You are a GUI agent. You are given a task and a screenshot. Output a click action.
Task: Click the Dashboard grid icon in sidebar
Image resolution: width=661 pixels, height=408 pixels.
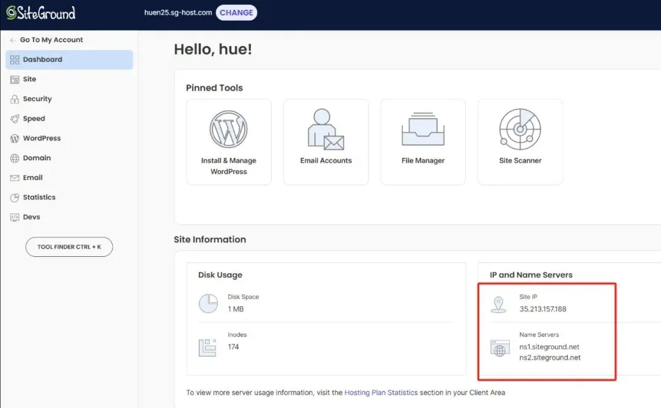point(15,60)
